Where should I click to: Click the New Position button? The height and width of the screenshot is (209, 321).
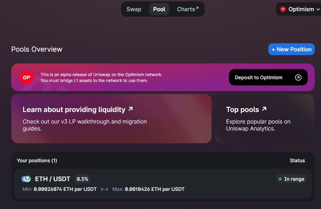pyautogui.click(x=291, y=49)
